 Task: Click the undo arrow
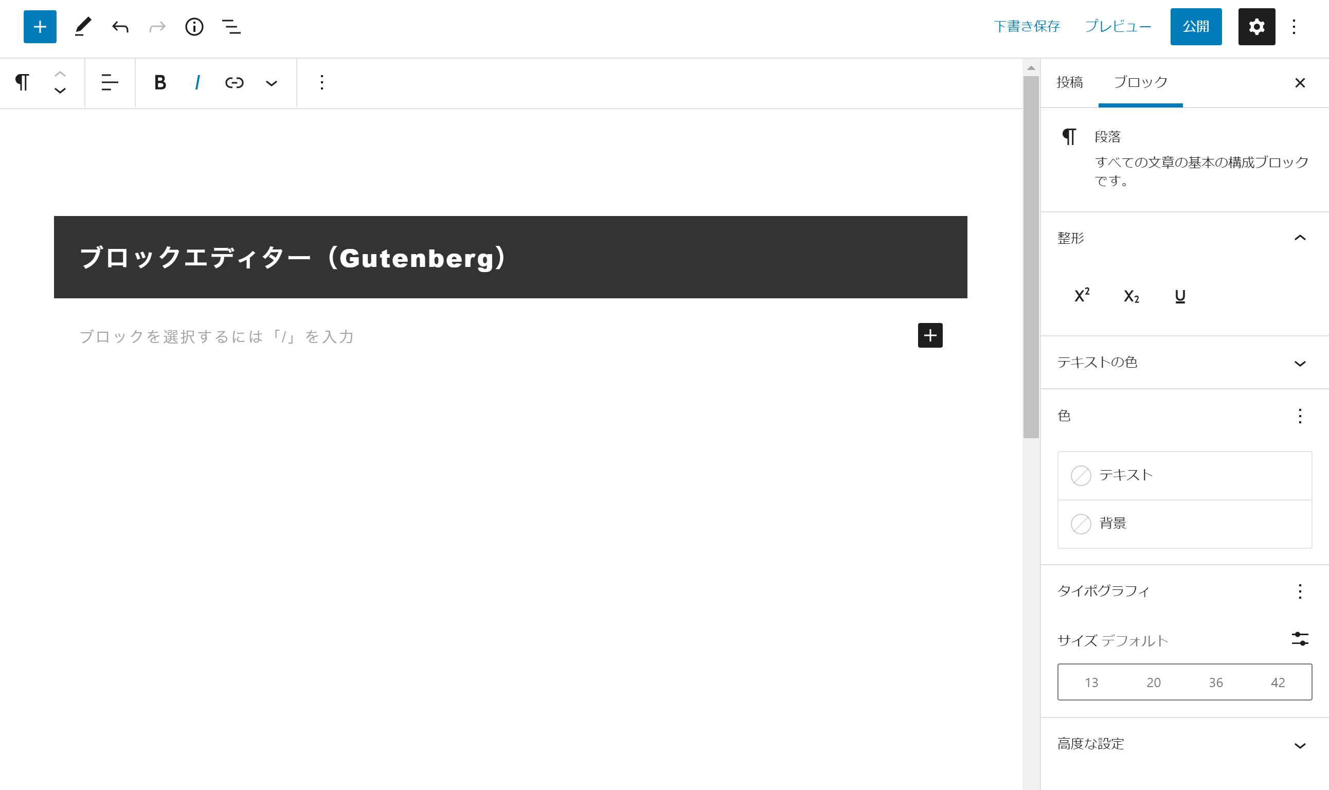point(120,27)
